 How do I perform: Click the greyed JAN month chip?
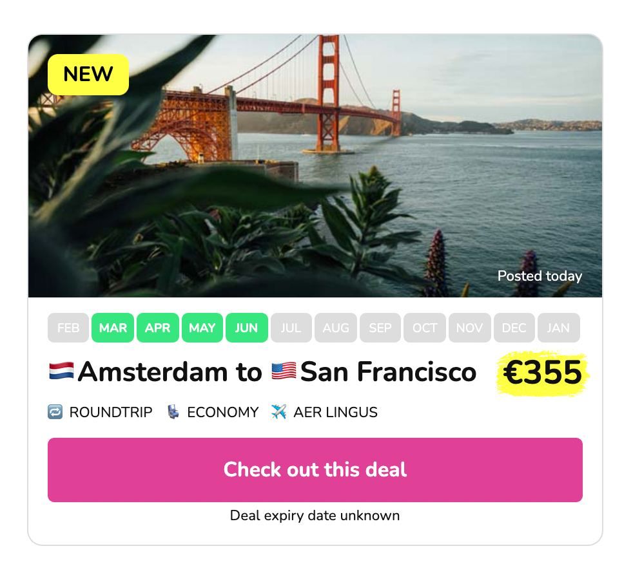559,328
